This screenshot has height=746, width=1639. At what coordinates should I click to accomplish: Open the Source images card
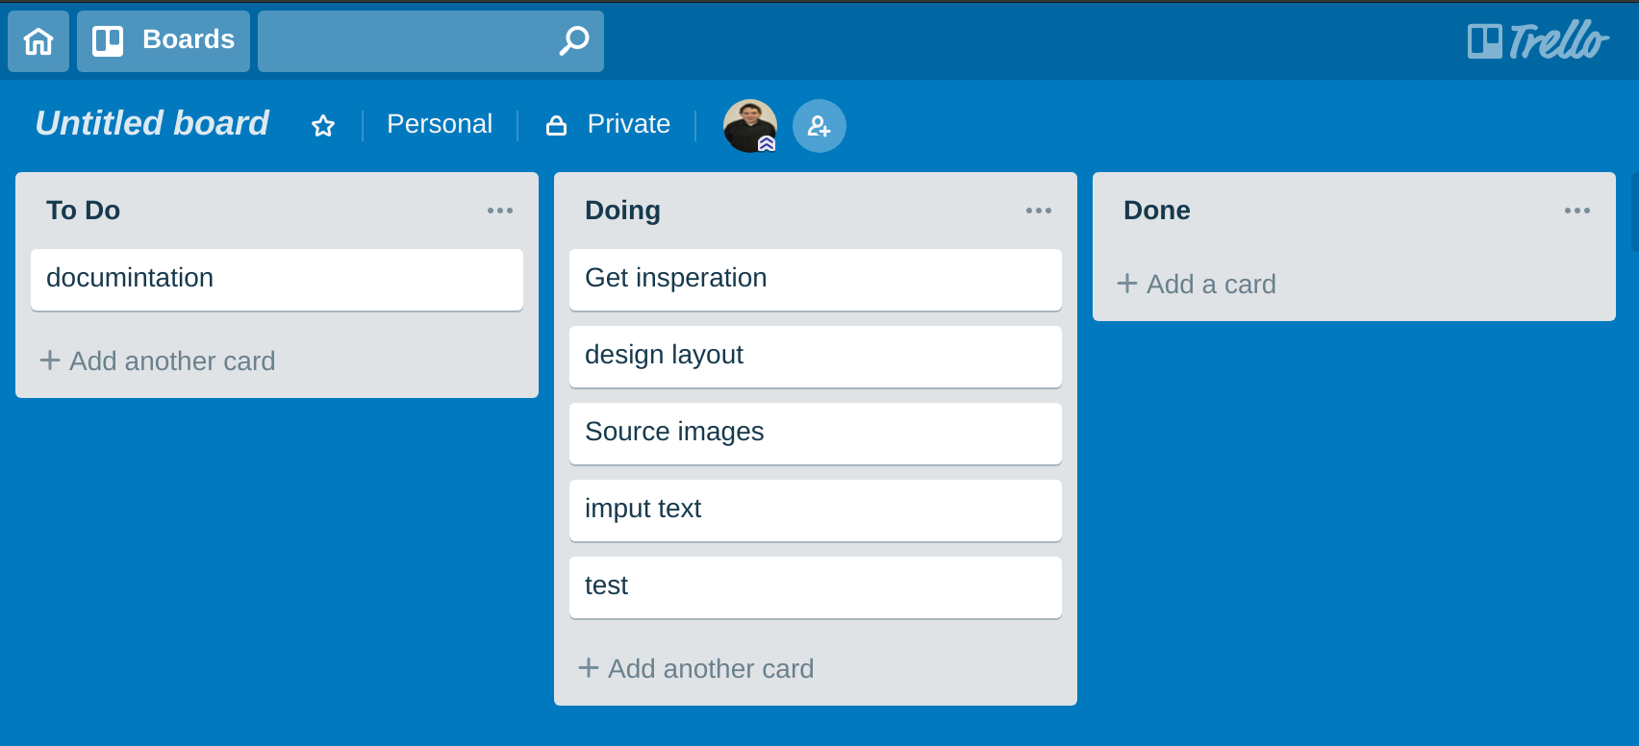click(816, 433)
